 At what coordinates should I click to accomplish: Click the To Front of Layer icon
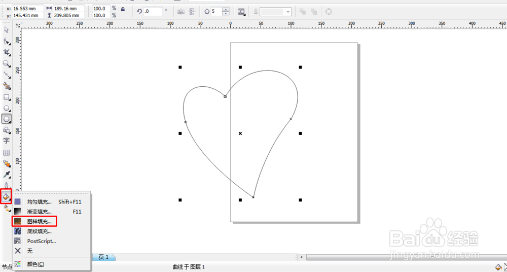pyautogui.click(x=303, y=12)
